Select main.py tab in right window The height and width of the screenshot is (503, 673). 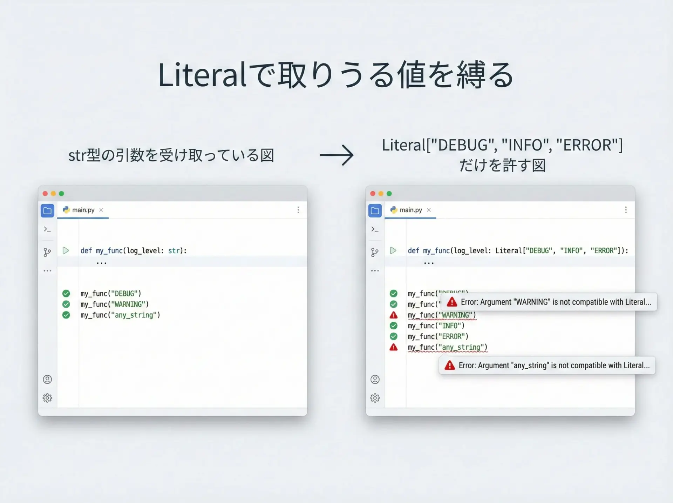point(410,210)
